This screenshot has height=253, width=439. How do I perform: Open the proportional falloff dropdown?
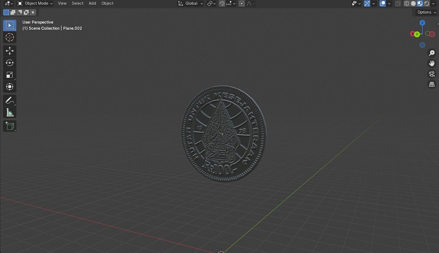click(250, 3)
